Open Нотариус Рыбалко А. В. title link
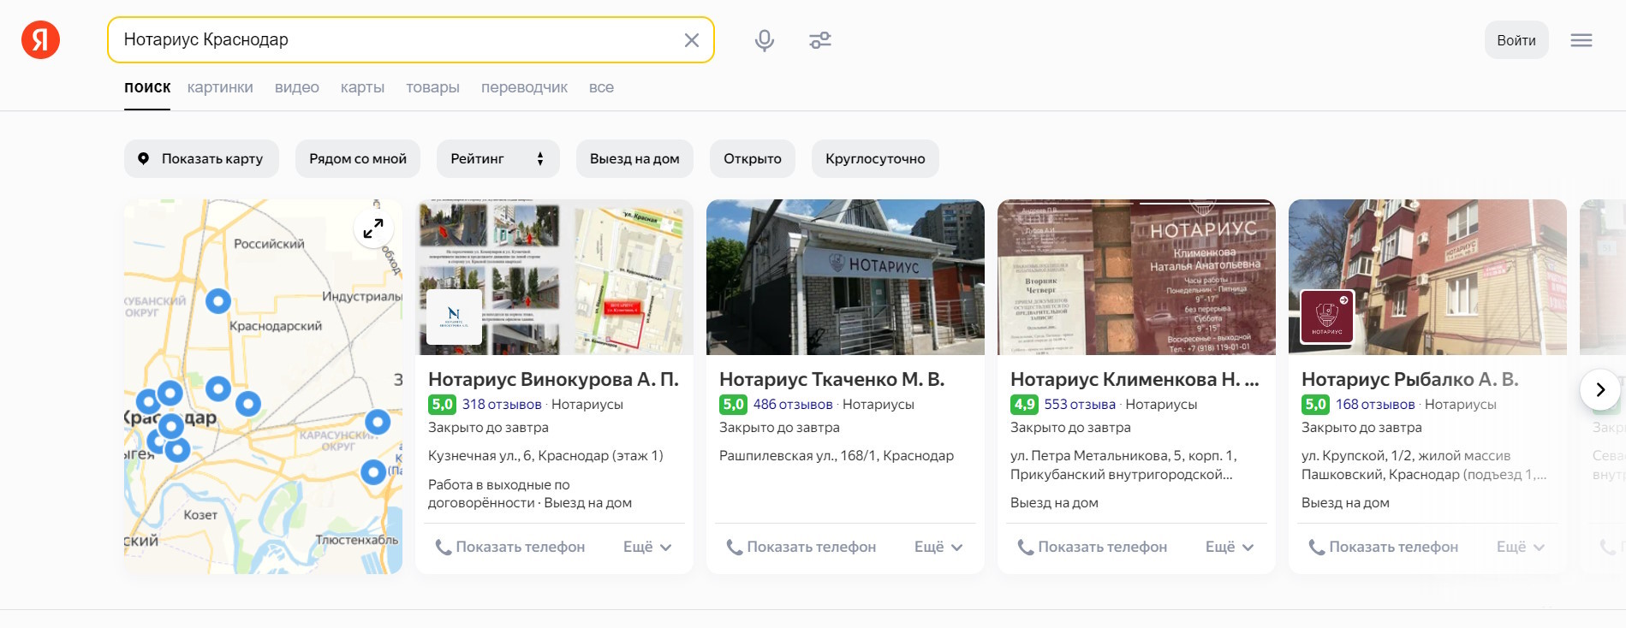 (1410, 380)
